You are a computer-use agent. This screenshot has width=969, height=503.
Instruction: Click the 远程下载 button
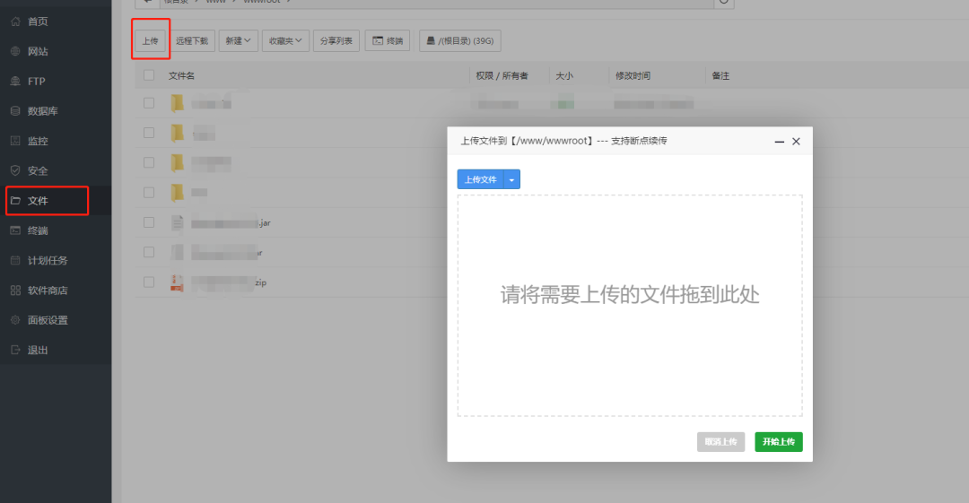click(x=192, y=40)
